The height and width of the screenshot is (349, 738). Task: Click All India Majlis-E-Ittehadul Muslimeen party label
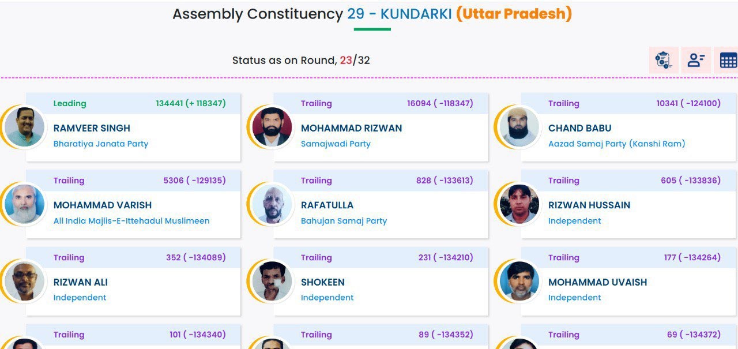(x=131, y=220)
